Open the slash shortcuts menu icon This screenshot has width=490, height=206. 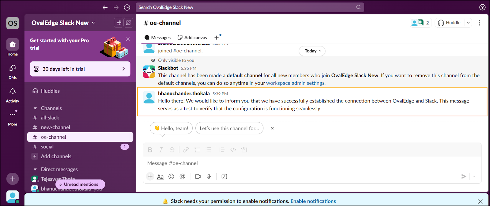(x=224, y=177)
